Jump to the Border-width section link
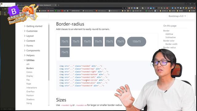The width and height of the screenshot is (197, 111). (x=171, y=44)
